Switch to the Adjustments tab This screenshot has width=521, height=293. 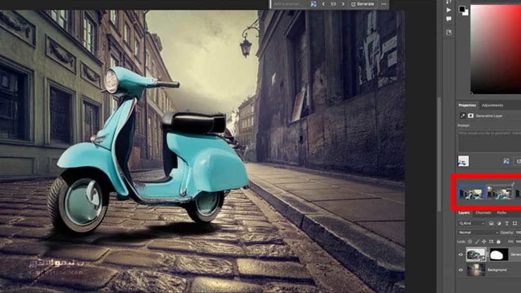coord(492,105)
